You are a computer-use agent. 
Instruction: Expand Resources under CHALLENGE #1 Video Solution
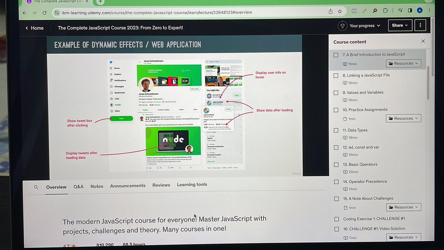click(403, 237)
